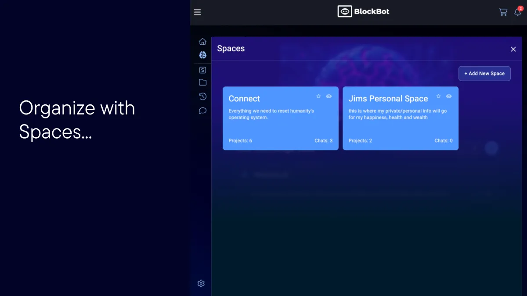
Task: Open Jims Personal Space card
Action: [401, 118]
